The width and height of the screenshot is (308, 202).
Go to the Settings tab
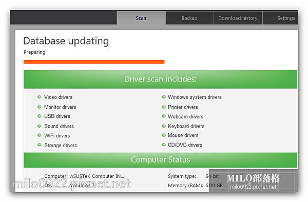pyautogui.click(x=280, y=18)
